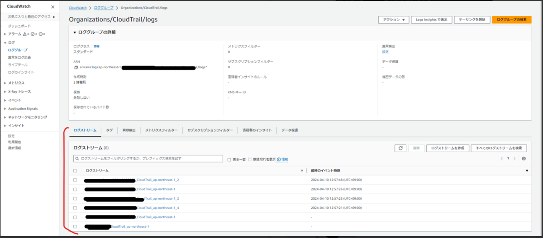Click 設定 link under 異常検出
Viewport: 543px width, 238px height.
[x=386, y=52]
